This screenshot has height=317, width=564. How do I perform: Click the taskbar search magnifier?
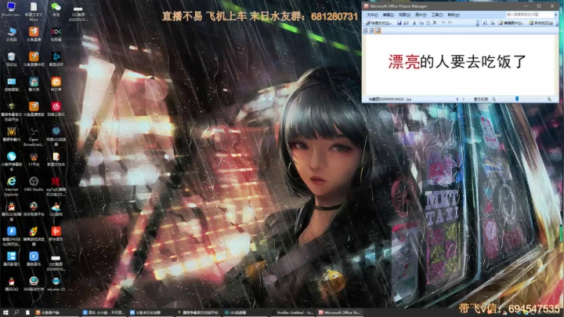[16, 312]
